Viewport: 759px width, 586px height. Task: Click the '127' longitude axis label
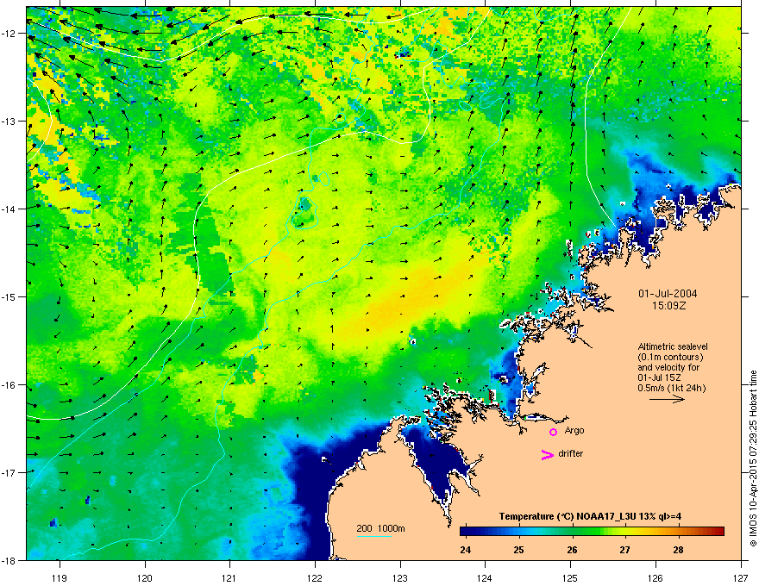point(741,577)
